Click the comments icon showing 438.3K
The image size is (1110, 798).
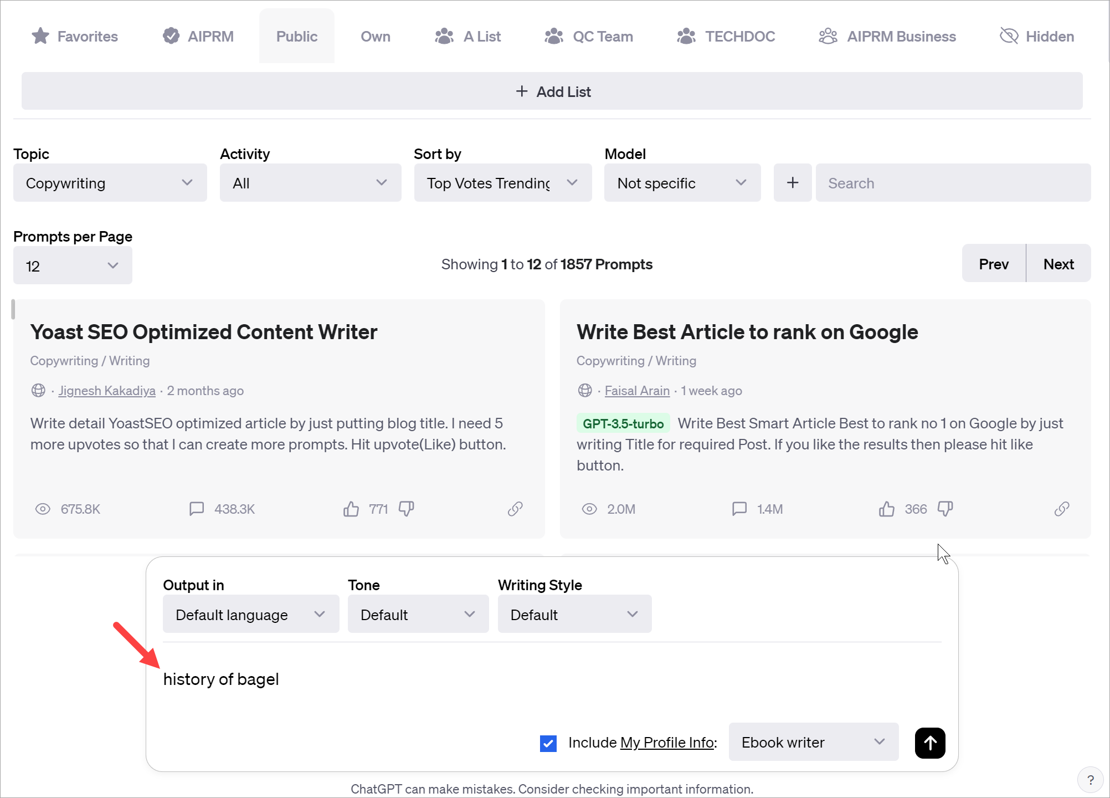pyautogui.click(x=197, y=509)
